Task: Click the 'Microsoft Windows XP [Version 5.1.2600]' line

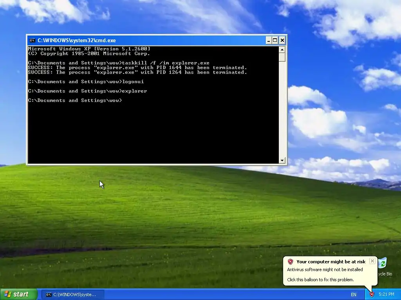Action: 89,49
